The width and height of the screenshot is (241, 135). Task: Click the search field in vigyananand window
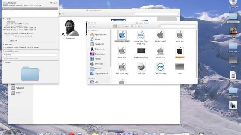click(x=155, y=13)
